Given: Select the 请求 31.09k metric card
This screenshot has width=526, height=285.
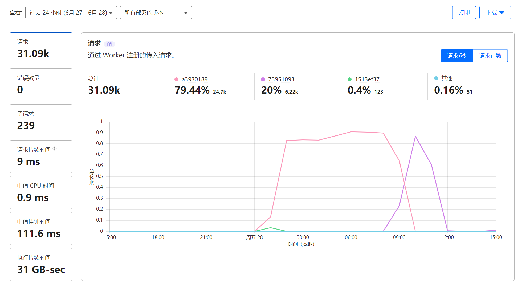Looking at the screenshot, I should coord(41,49).
